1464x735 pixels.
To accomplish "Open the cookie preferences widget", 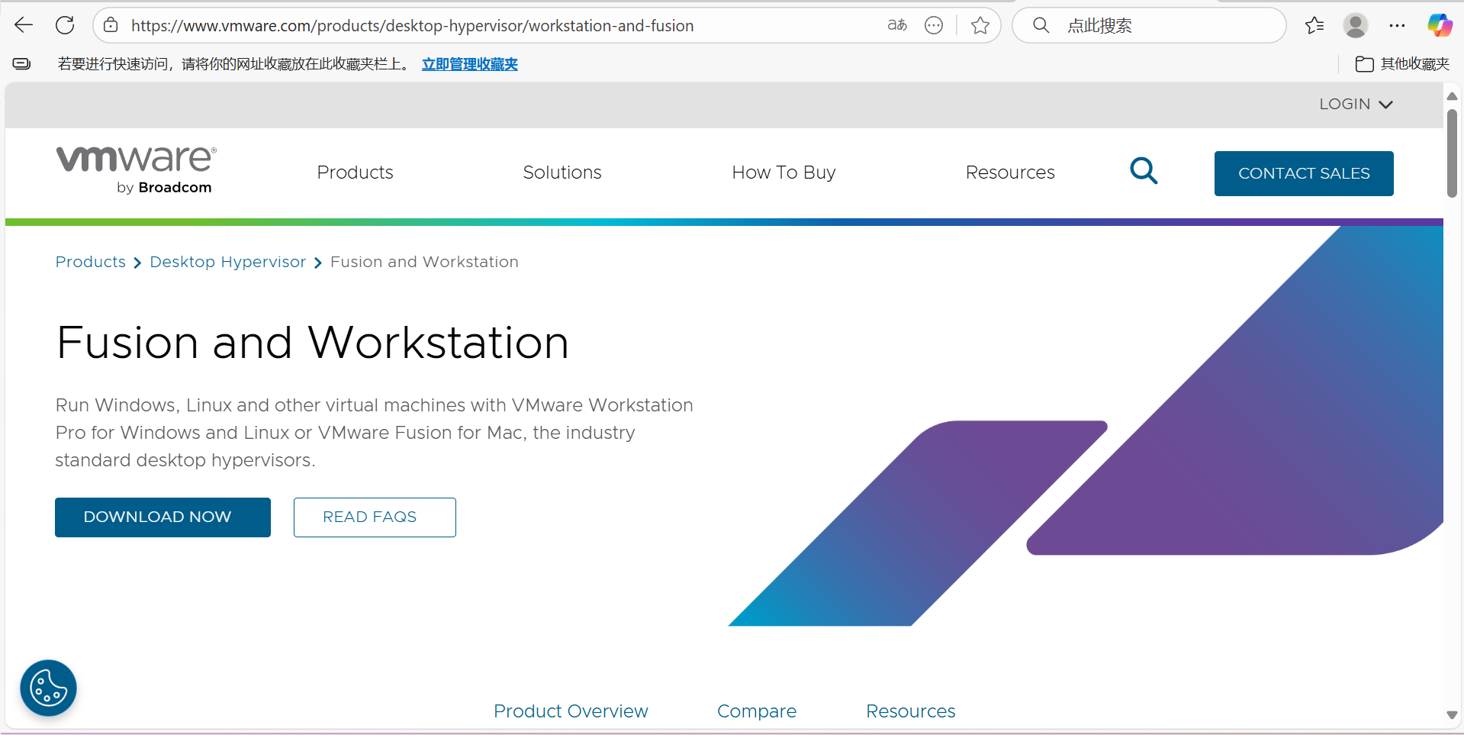I will [x=47, y=688].
